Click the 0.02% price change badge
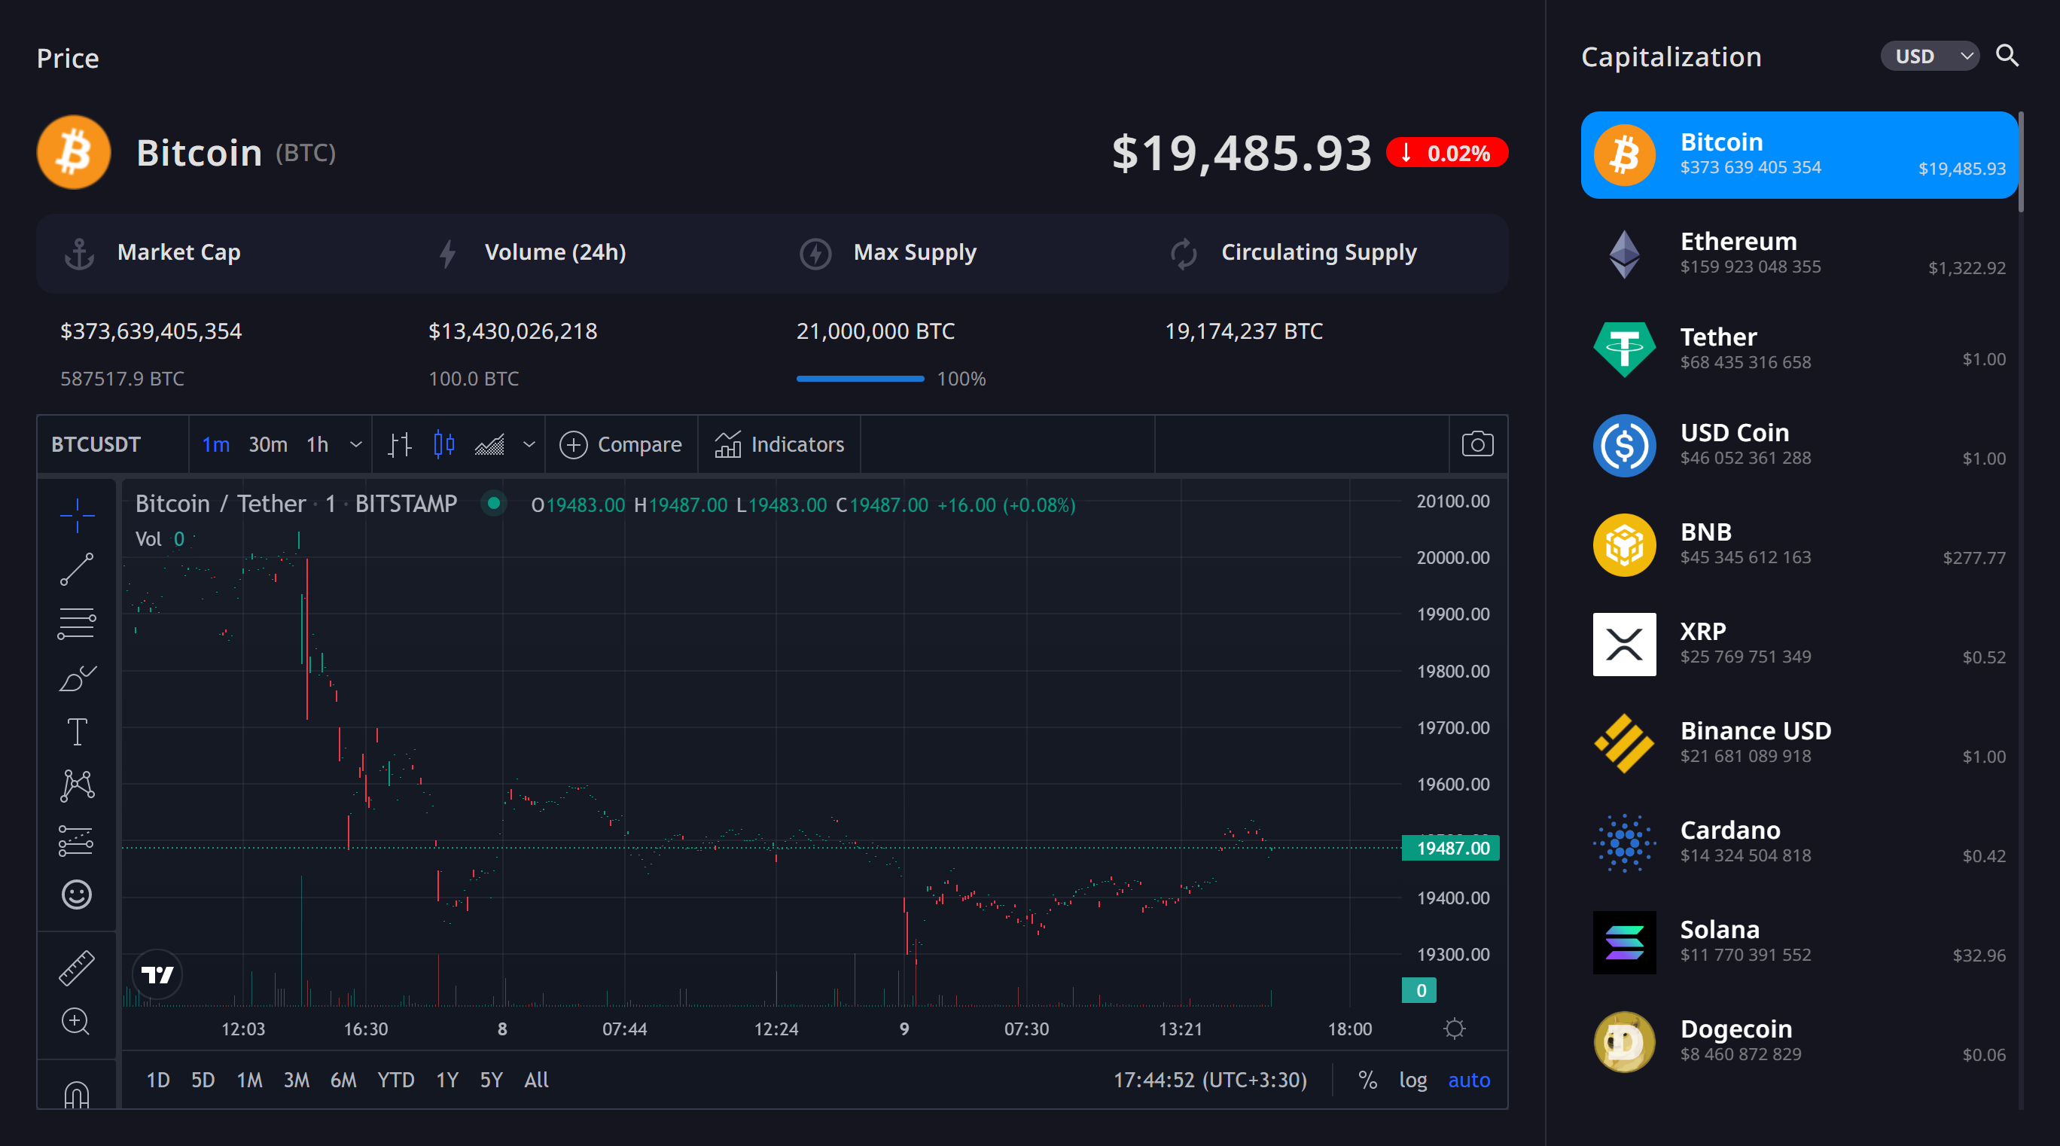2060x1146 pixels. tap(1447, 153)
